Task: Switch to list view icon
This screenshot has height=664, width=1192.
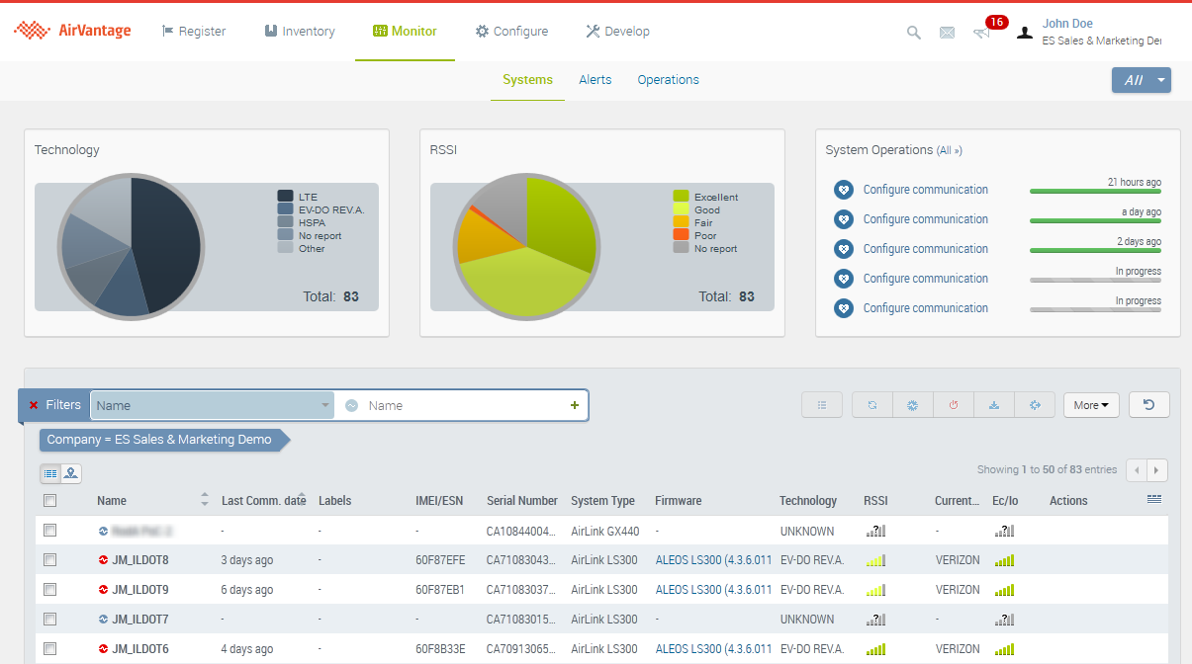Action: (50, 474)
